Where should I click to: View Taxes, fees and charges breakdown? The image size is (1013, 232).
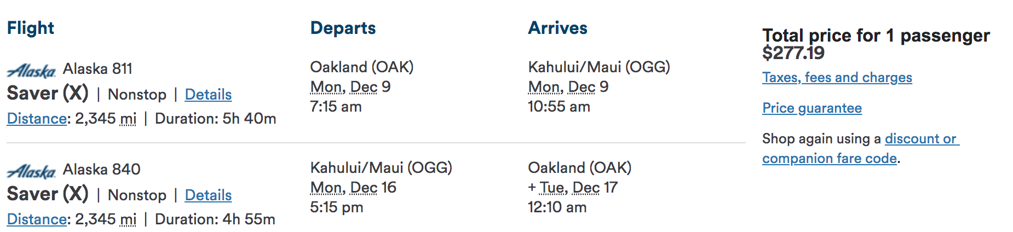pyautogui.click(x=837, y=78)
